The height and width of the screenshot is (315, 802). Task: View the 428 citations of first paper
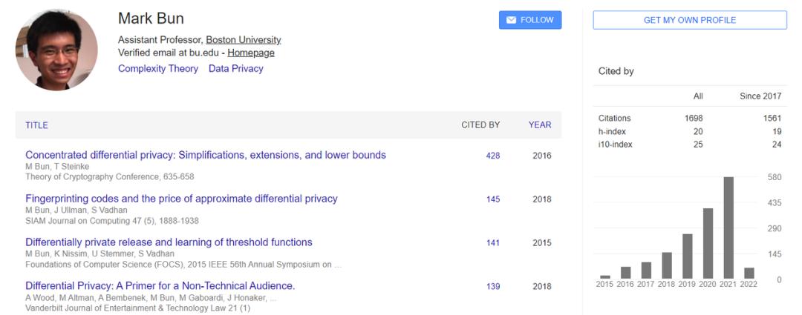pyautogui.click(x=492, y=156)
